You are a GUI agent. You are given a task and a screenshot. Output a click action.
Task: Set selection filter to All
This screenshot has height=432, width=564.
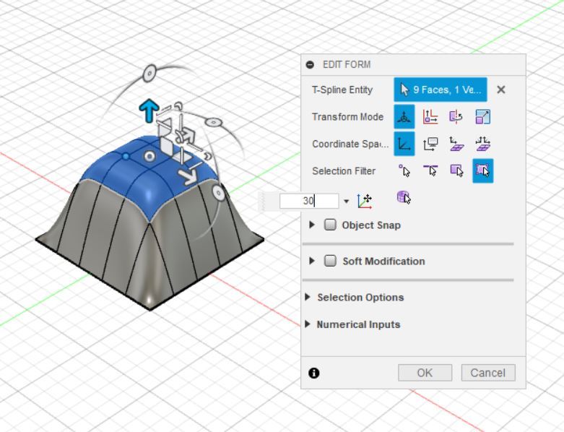point(482,171)
